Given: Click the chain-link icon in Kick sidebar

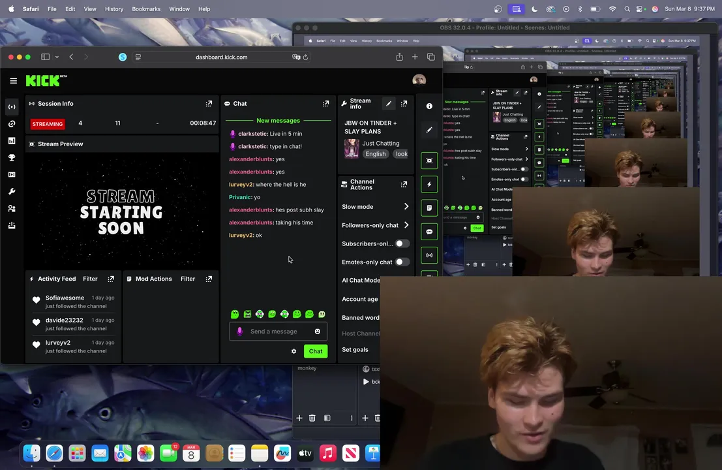Looking at the screenshot, I should [x=12, y=124].
